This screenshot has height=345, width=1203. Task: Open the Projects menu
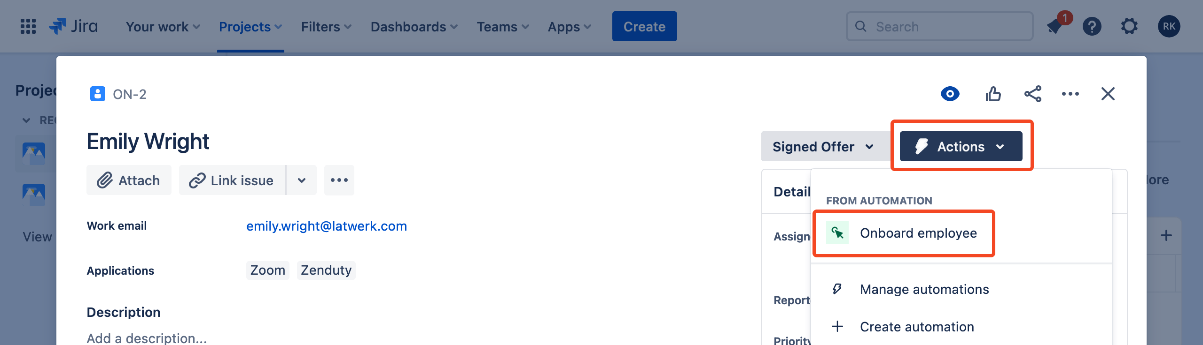point(250,27)
